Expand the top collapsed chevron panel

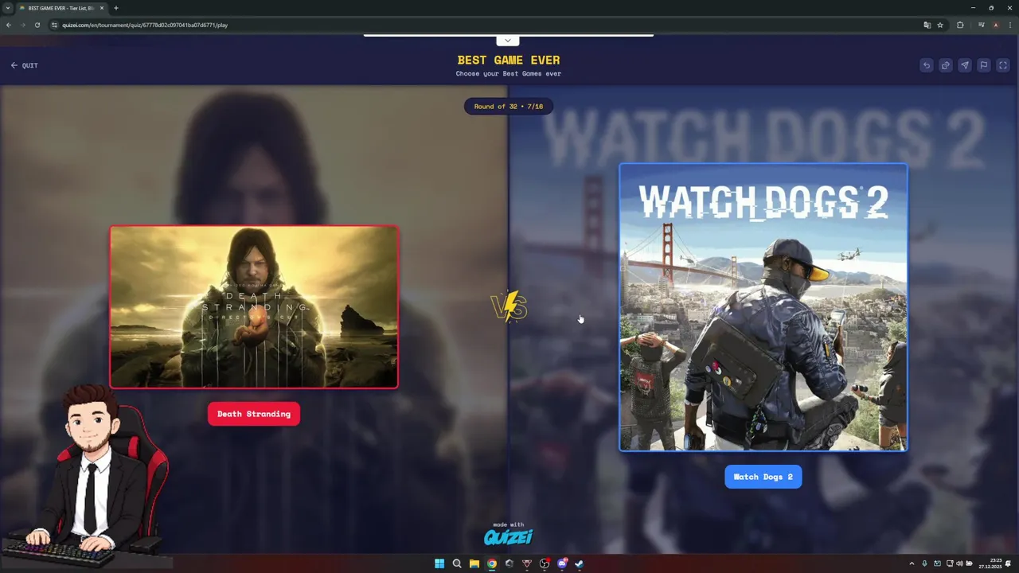(507, 41)
